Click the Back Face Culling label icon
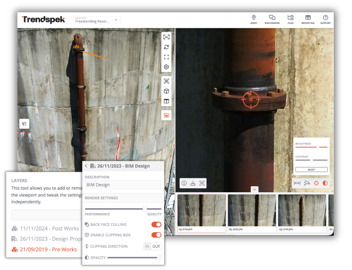This screenshot has width=352, height=270. (x=87, y=225)
